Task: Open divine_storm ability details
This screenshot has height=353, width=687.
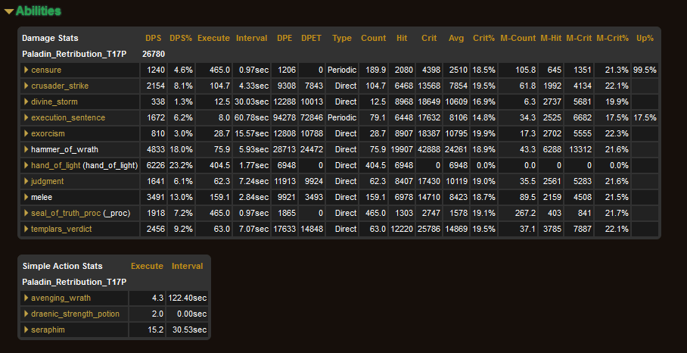Action: click(x=54, y=102)
